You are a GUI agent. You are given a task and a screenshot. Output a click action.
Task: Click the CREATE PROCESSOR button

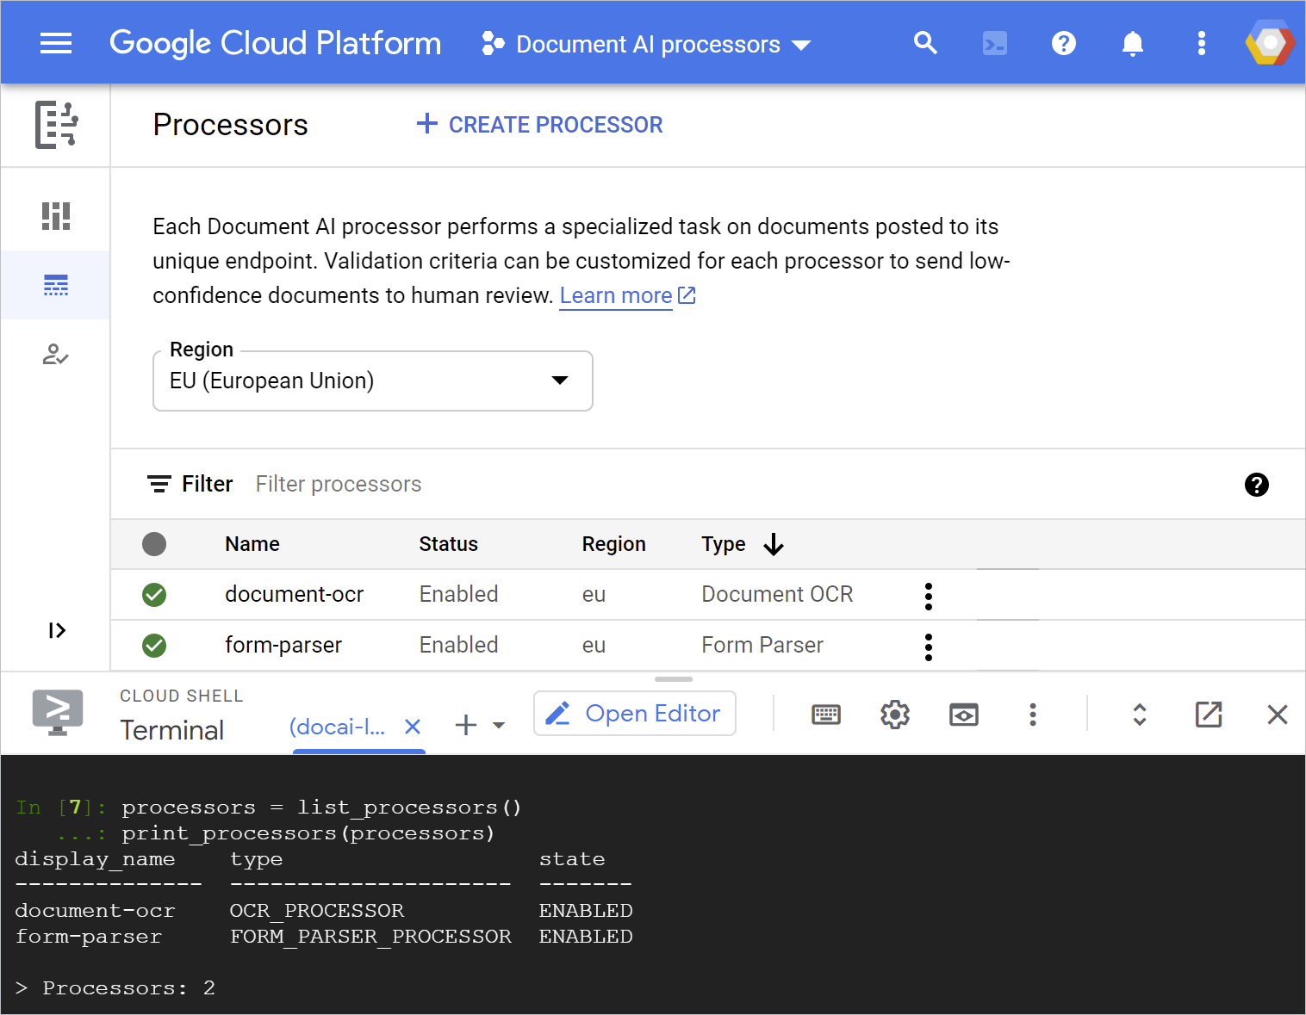[539, 125]
